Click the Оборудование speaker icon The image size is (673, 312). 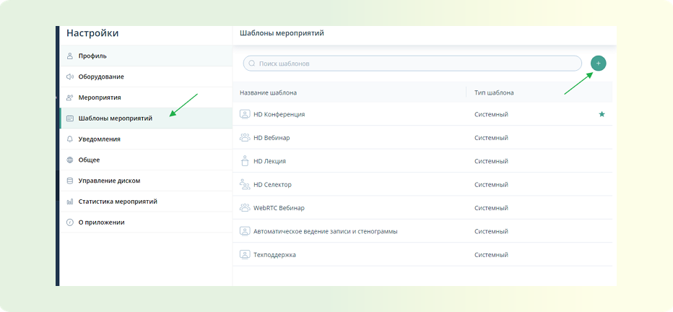(x=70, y=77)
